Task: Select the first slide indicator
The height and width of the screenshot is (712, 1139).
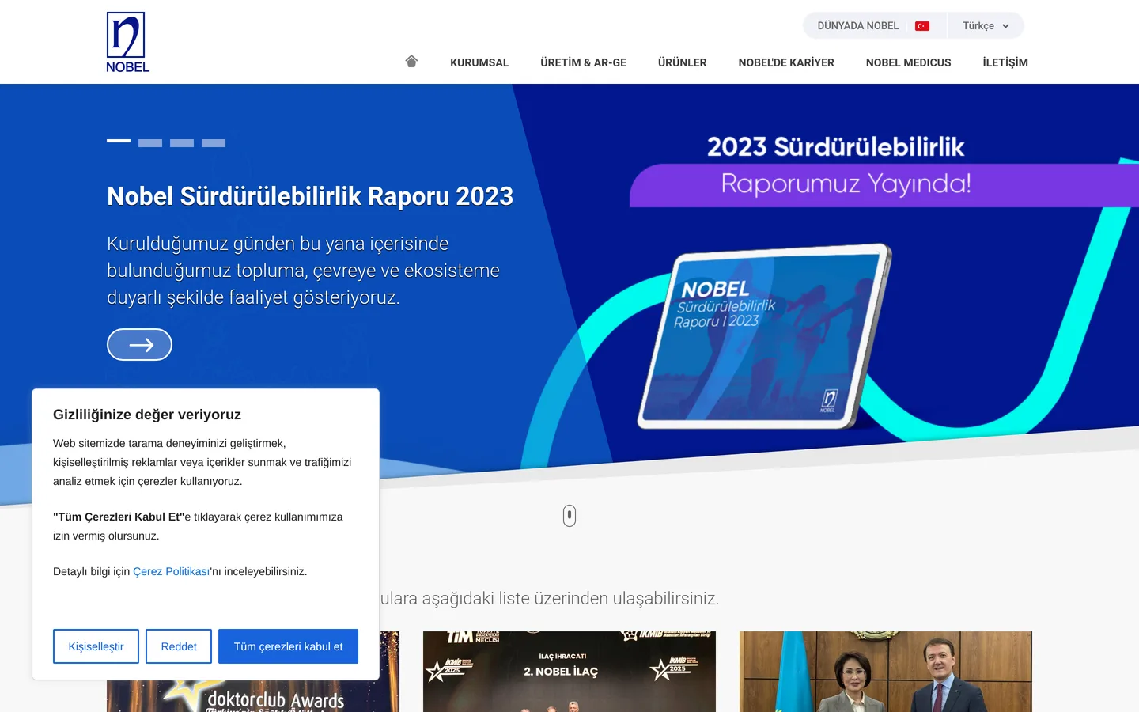Action: coord(119,141)
